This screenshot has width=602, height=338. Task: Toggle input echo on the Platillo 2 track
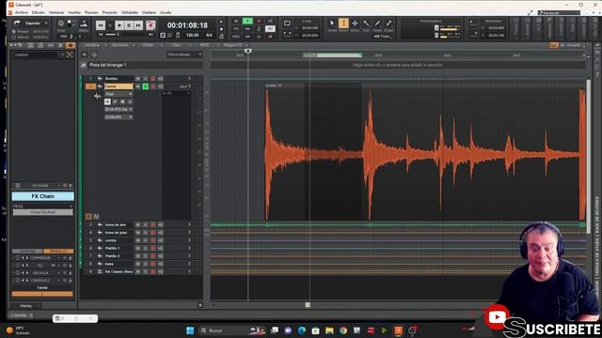pos(160,256)
